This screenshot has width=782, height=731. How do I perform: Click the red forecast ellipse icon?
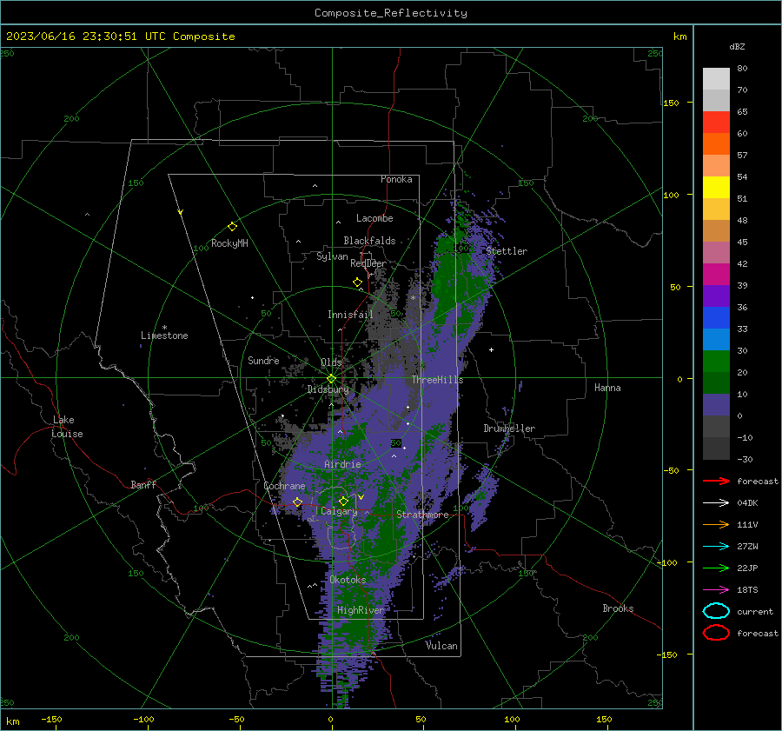pyautogui.click(x=716, y=633)
